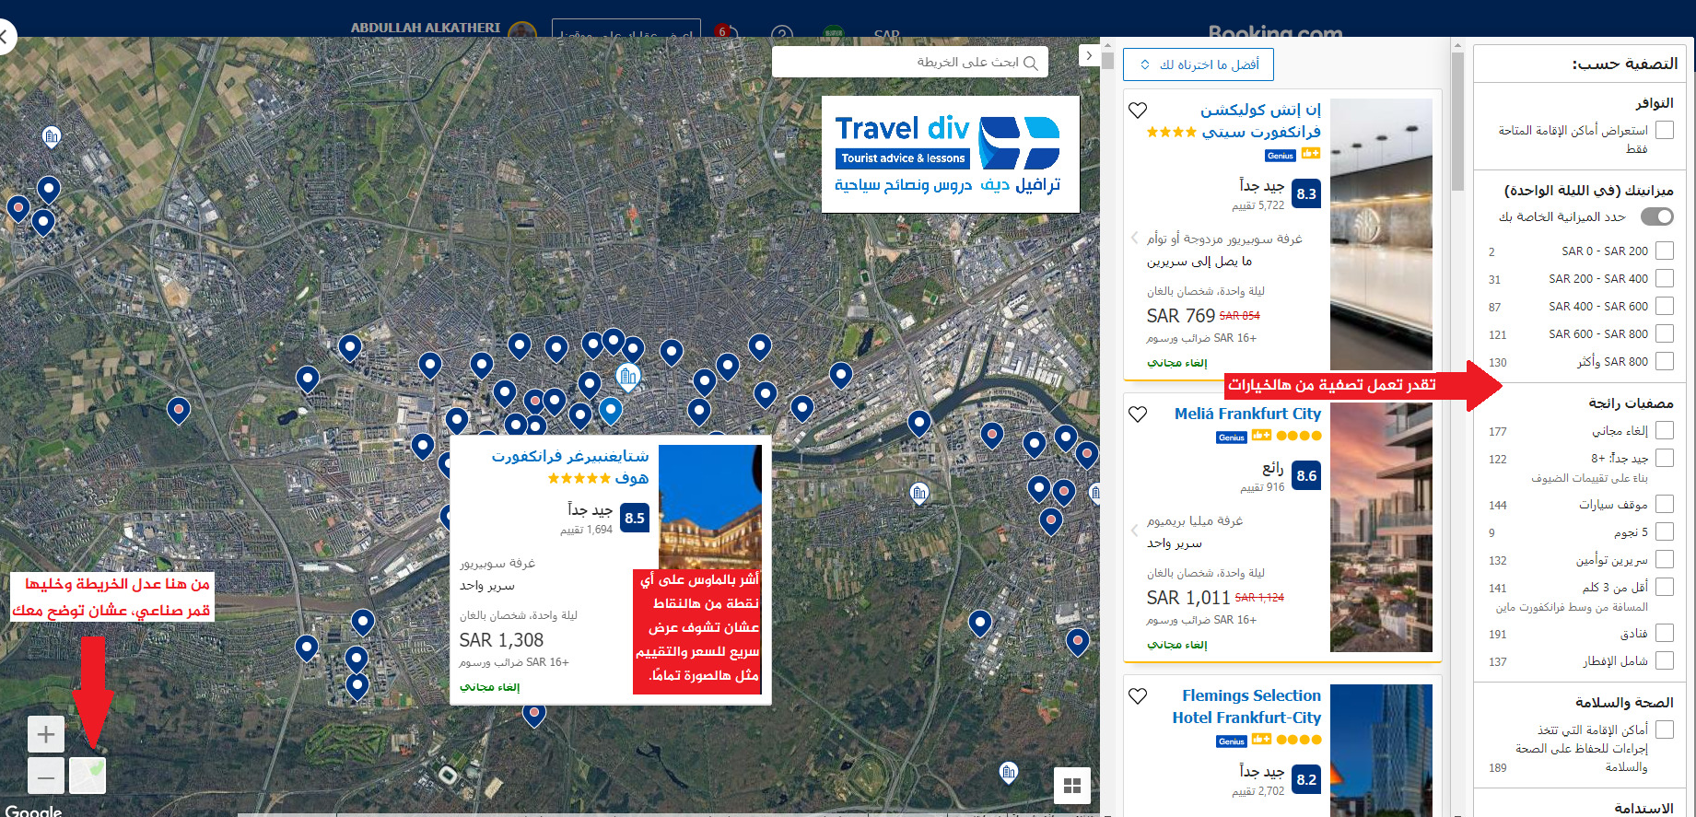Click the grid view icon on map
The image size is (1696, 817).
click(1072, 786)
